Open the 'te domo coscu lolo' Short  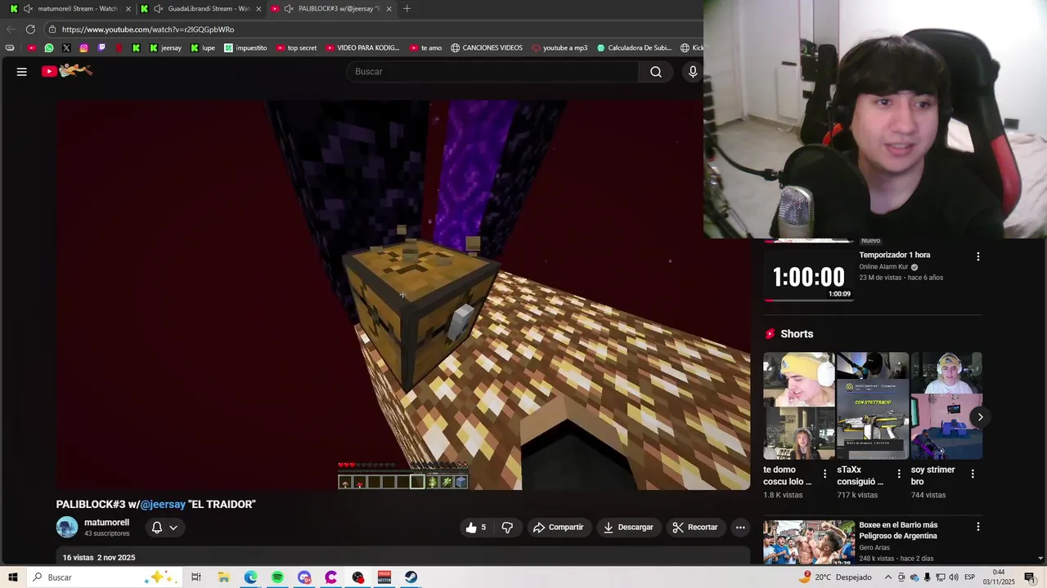point(798,406)
